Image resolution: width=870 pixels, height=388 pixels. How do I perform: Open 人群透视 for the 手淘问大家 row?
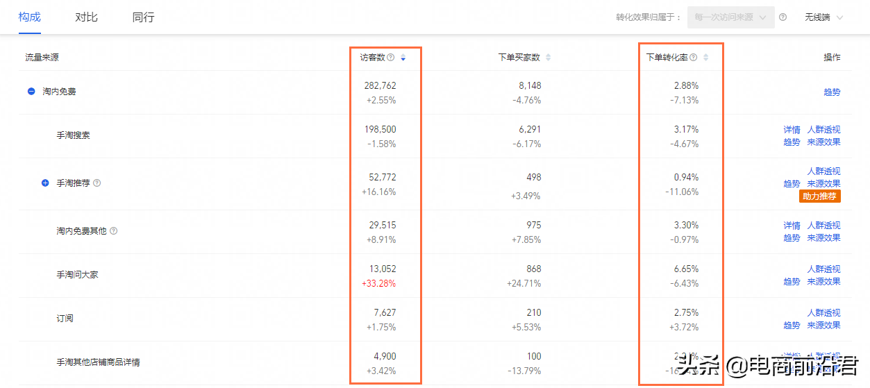pyautogui.click(x=823, y=269)
